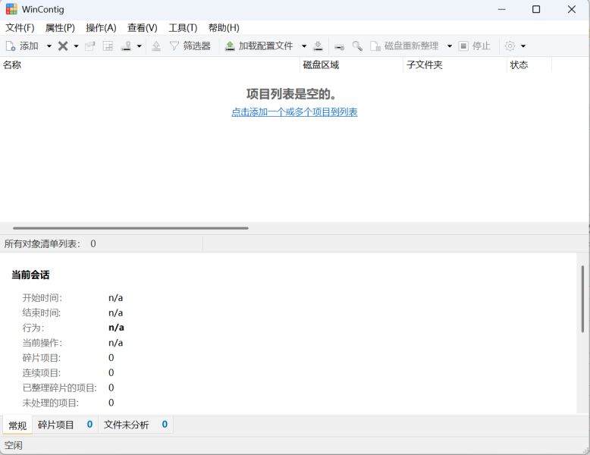The image size is (590, 455).
Task: Click the save profile download icon
Action: [x=319, y=46]
